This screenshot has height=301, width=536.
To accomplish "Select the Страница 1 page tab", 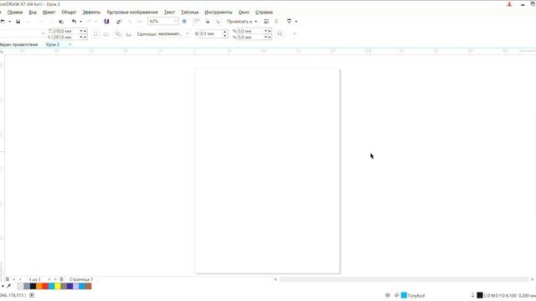I will pos(81,279).
